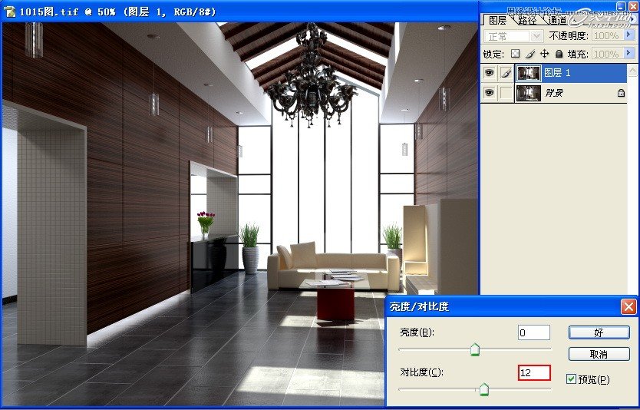Hide 图层 1 using its eye icon
This screenshot has width=640, height=410.
tap(489, 73)
